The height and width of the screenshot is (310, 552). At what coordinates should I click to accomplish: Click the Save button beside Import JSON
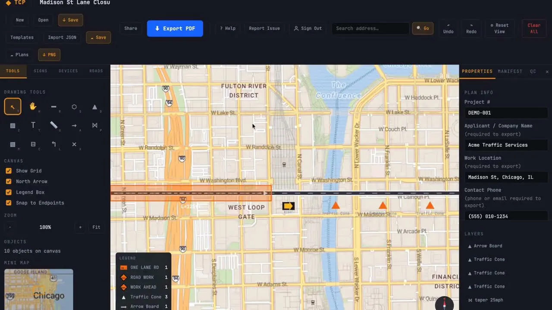(98, 37)
